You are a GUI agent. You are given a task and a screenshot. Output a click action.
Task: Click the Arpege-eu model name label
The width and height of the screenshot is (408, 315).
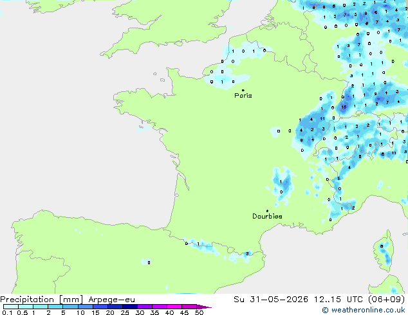pos(111,300)
